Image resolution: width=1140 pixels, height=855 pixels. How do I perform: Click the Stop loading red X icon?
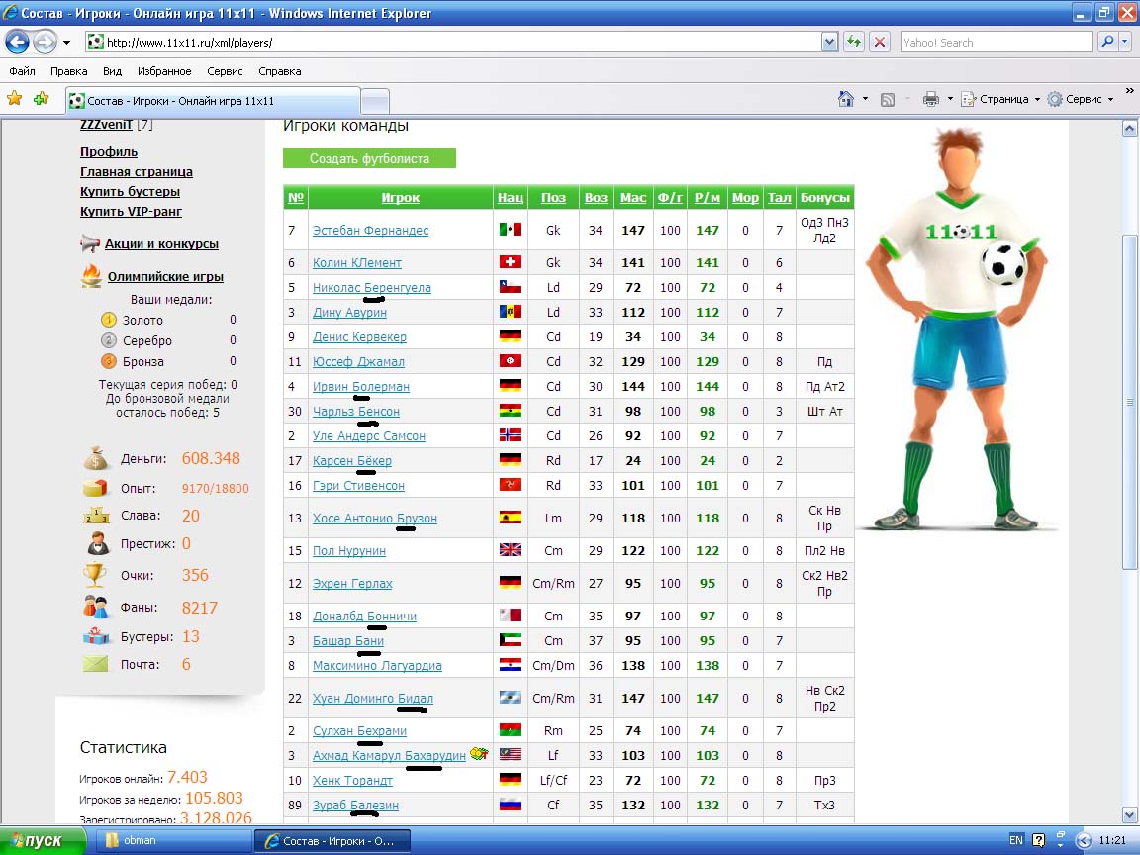click(880, 43)
